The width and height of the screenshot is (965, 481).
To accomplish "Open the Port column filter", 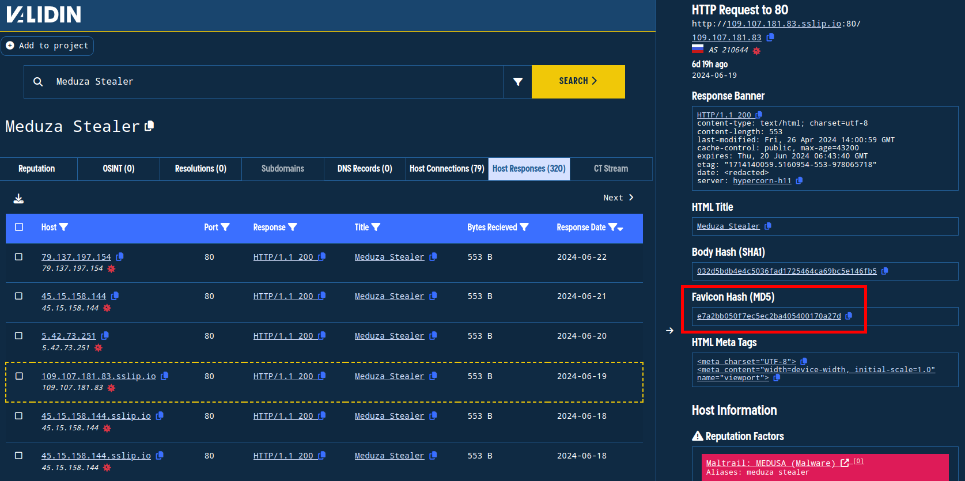I will point(225,227).
